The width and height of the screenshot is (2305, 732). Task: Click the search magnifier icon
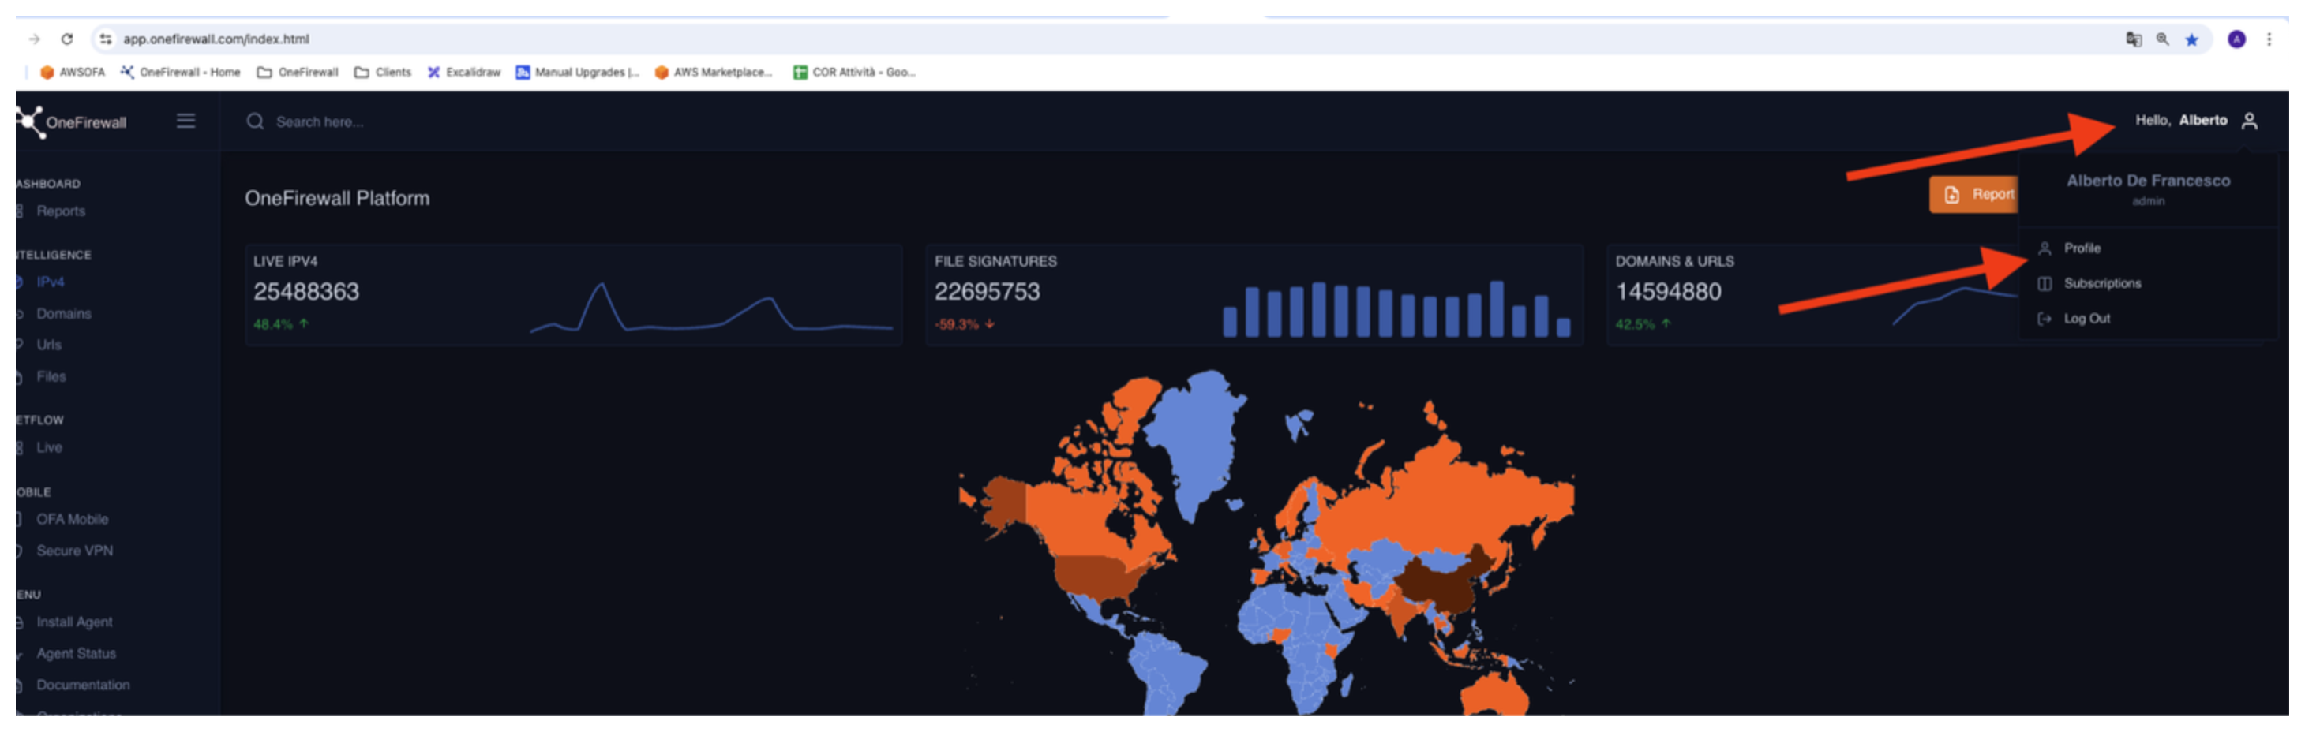255,121
